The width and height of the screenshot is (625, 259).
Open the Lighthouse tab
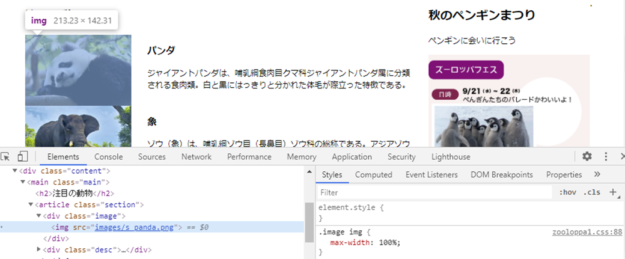click(451, 157)
